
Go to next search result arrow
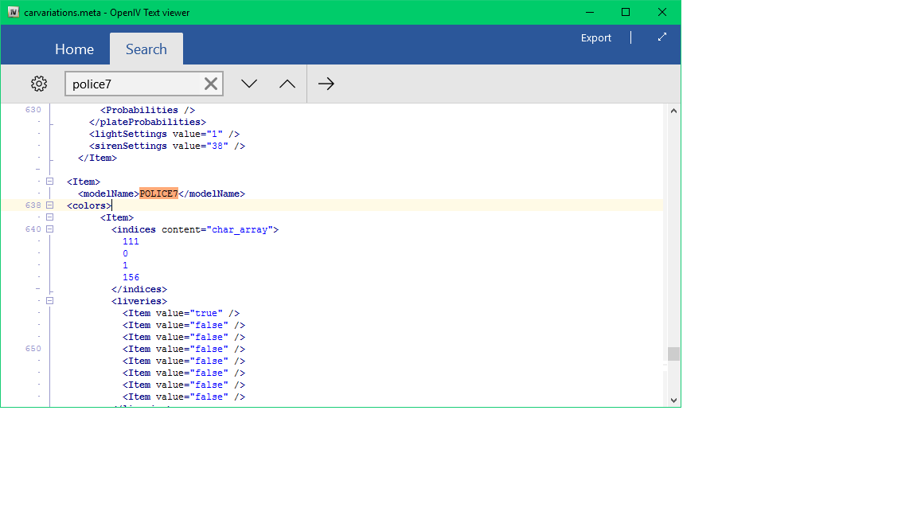coord(249,84)
